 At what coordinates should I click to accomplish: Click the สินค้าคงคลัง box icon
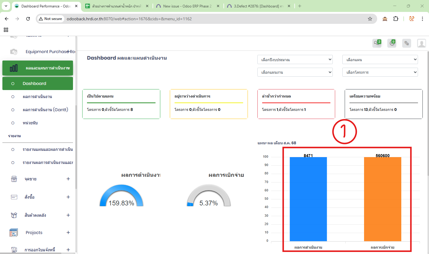[14, 215]
